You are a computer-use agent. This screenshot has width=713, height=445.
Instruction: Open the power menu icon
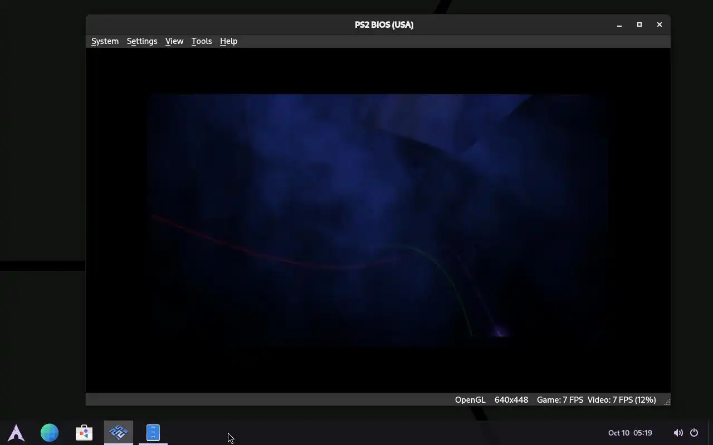[694, 433]
